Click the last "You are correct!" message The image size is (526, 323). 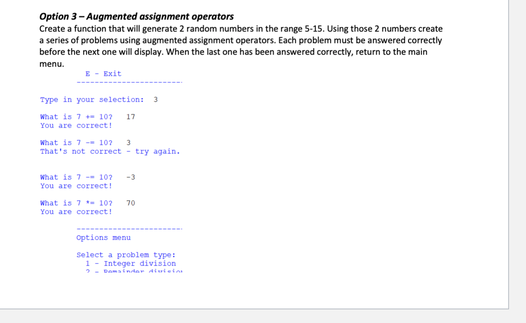[x=76, y=211]
